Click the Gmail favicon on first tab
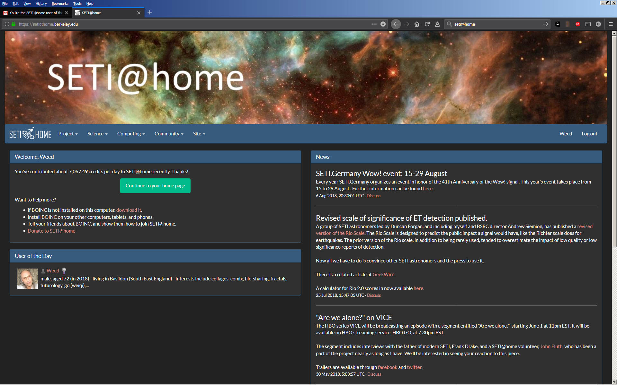The image size is (617, 385). tap(5, 13)
